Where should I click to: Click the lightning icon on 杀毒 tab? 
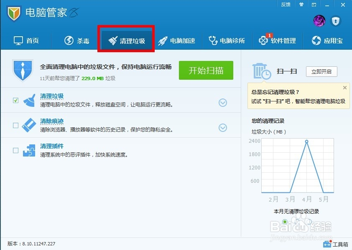pyautogui.click(x=69, y=40)
